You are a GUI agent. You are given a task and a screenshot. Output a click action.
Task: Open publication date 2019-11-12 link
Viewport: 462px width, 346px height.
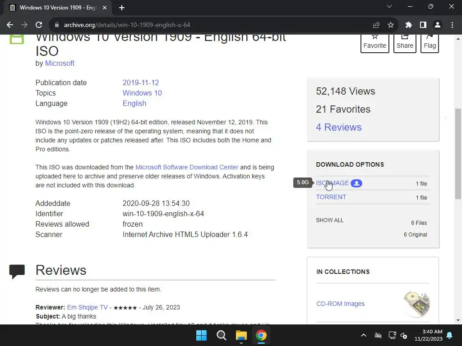(x=141, y=83)
